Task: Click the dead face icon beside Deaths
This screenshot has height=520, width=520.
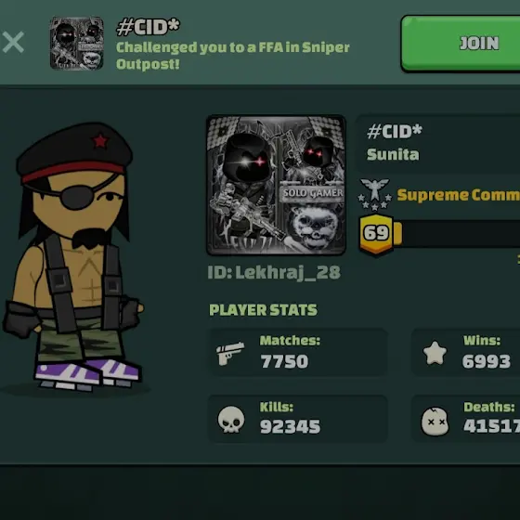Action: 435,421
